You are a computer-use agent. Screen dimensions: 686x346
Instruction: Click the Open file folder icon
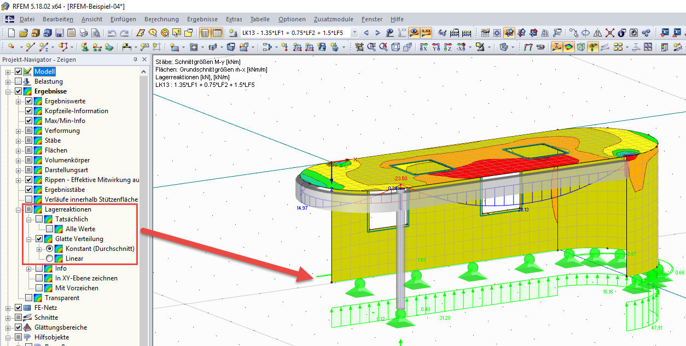[x=24, y=33]
